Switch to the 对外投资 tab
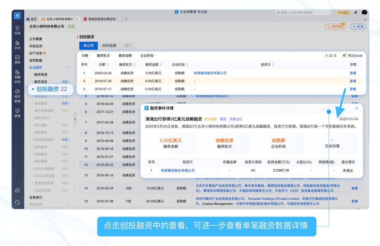Image resolution: width=380 pixels, height=246 pixels. [x=109, y=46]
